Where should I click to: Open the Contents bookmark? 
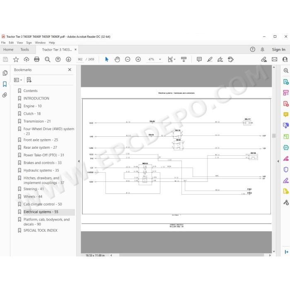[30, 91]
